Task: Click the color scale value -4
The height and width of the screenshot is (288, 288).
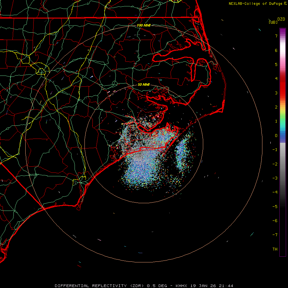Action: pos(275,192)
